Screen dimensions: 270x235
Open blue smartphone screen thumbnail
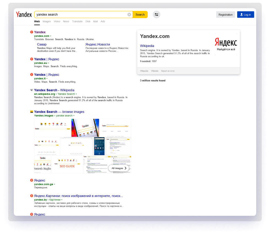coord(99,146)
